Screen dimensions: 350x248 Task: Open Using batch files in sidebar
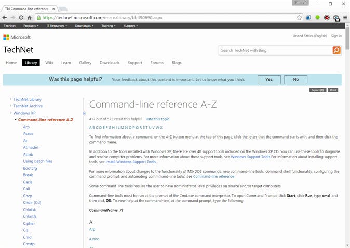tap(38, 161)
